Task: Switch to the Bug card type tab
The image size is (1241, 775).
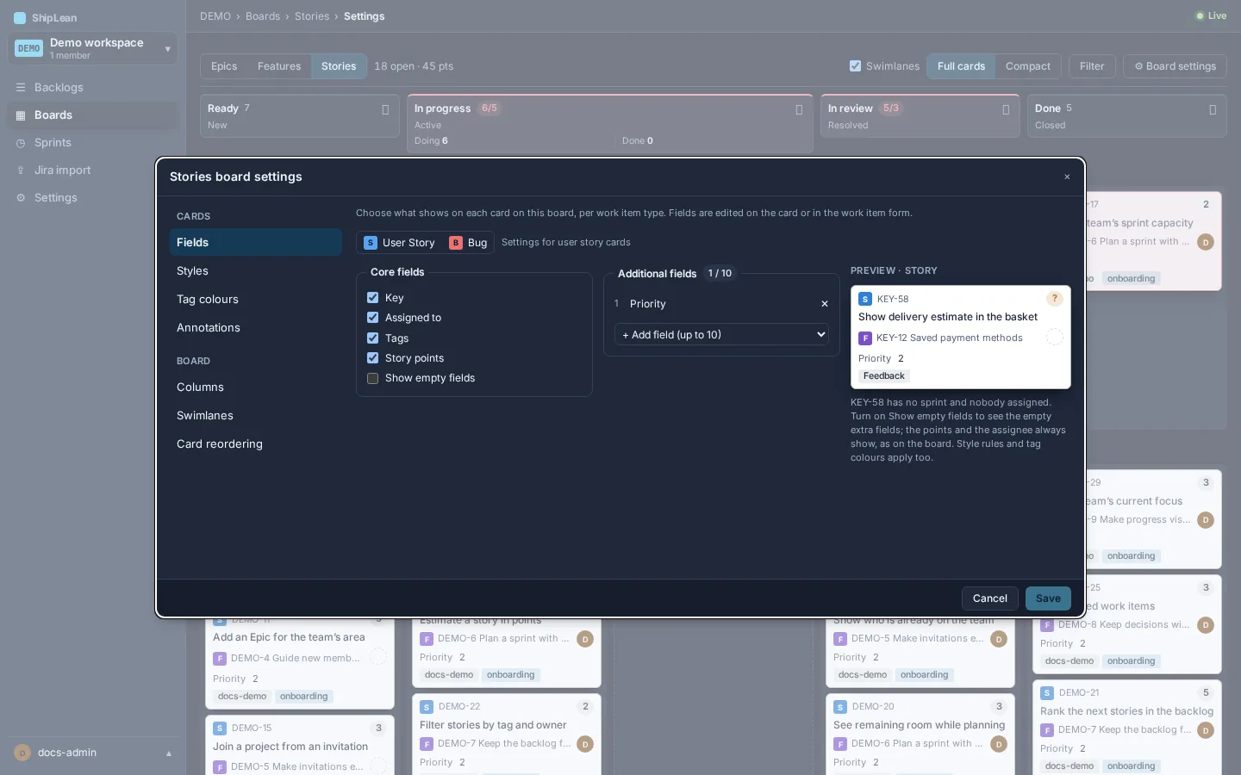Action: pyautogui.click(x=468, y=243)
